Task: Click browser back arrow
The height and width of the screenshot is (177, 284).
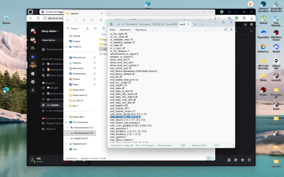Action: pos(31,18)
